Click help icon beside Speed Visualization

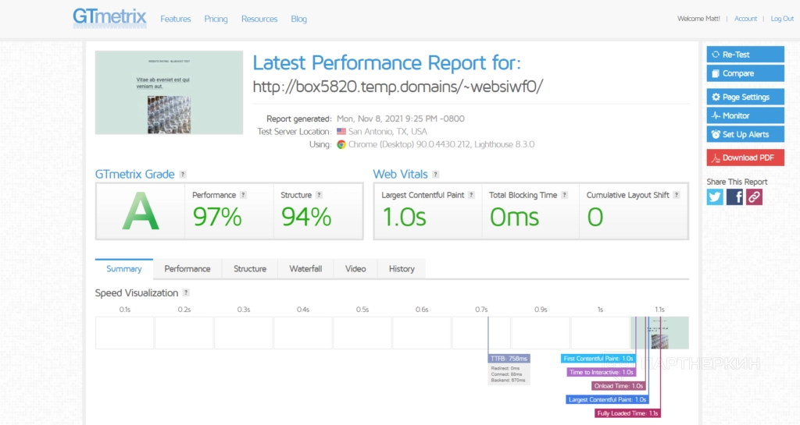186,293
